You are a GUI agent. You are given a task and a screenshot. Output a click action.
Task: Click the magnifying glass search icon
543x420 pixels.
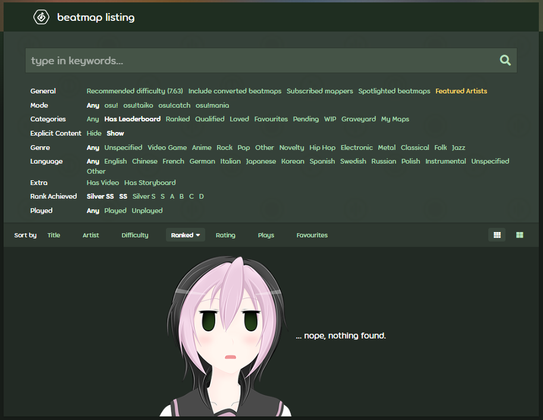pos(505,60)
